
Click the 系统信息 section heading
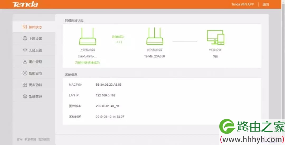(x=71, y=74)
